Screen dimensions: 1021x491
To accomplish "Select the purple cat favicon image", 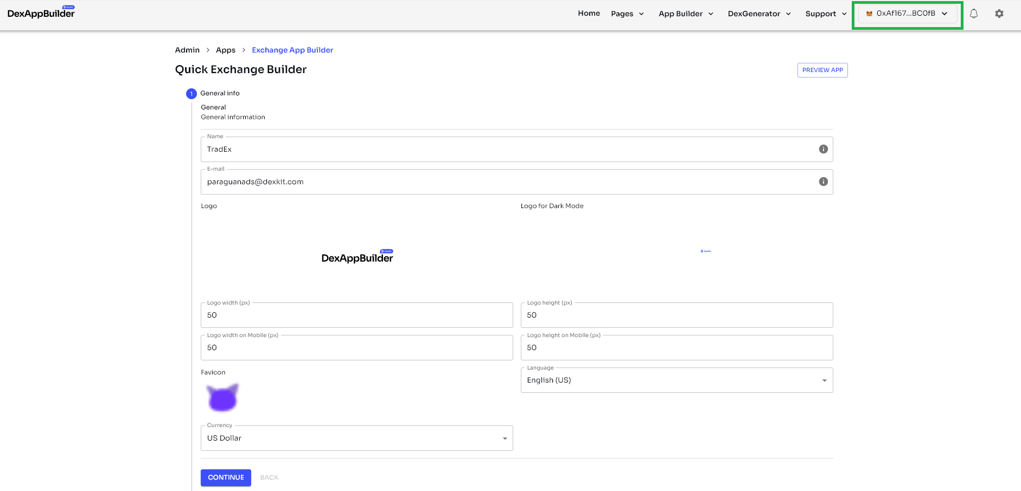I will pos(222,398).
